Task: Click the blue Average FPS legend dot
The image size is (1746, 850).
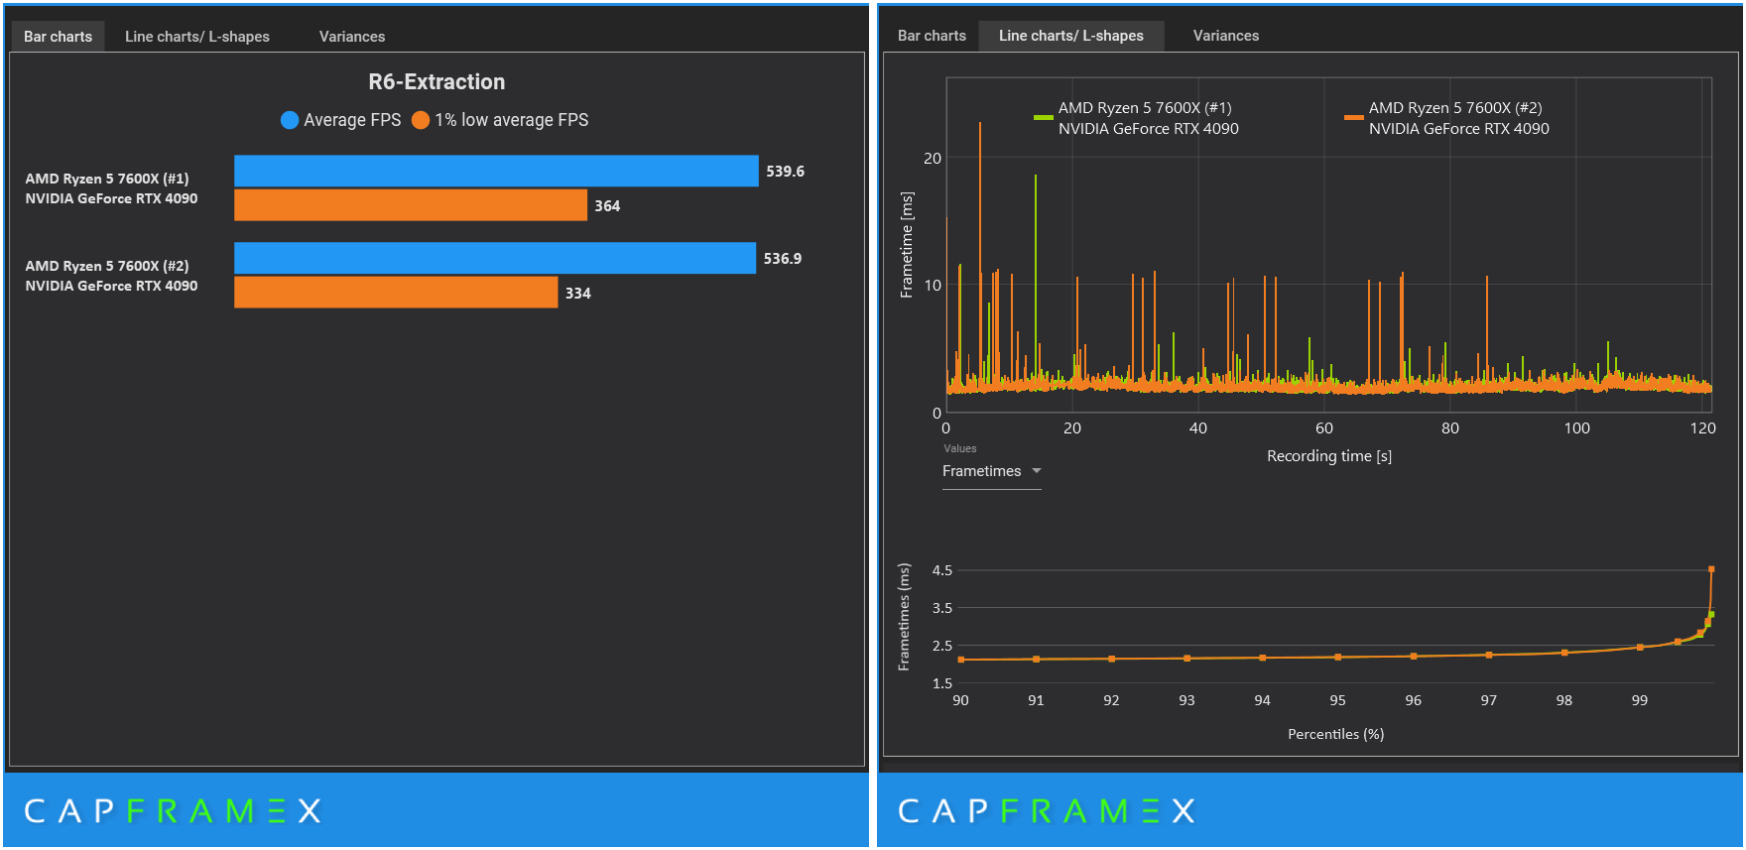Action: pyautogui.click(x=290, y=120)
